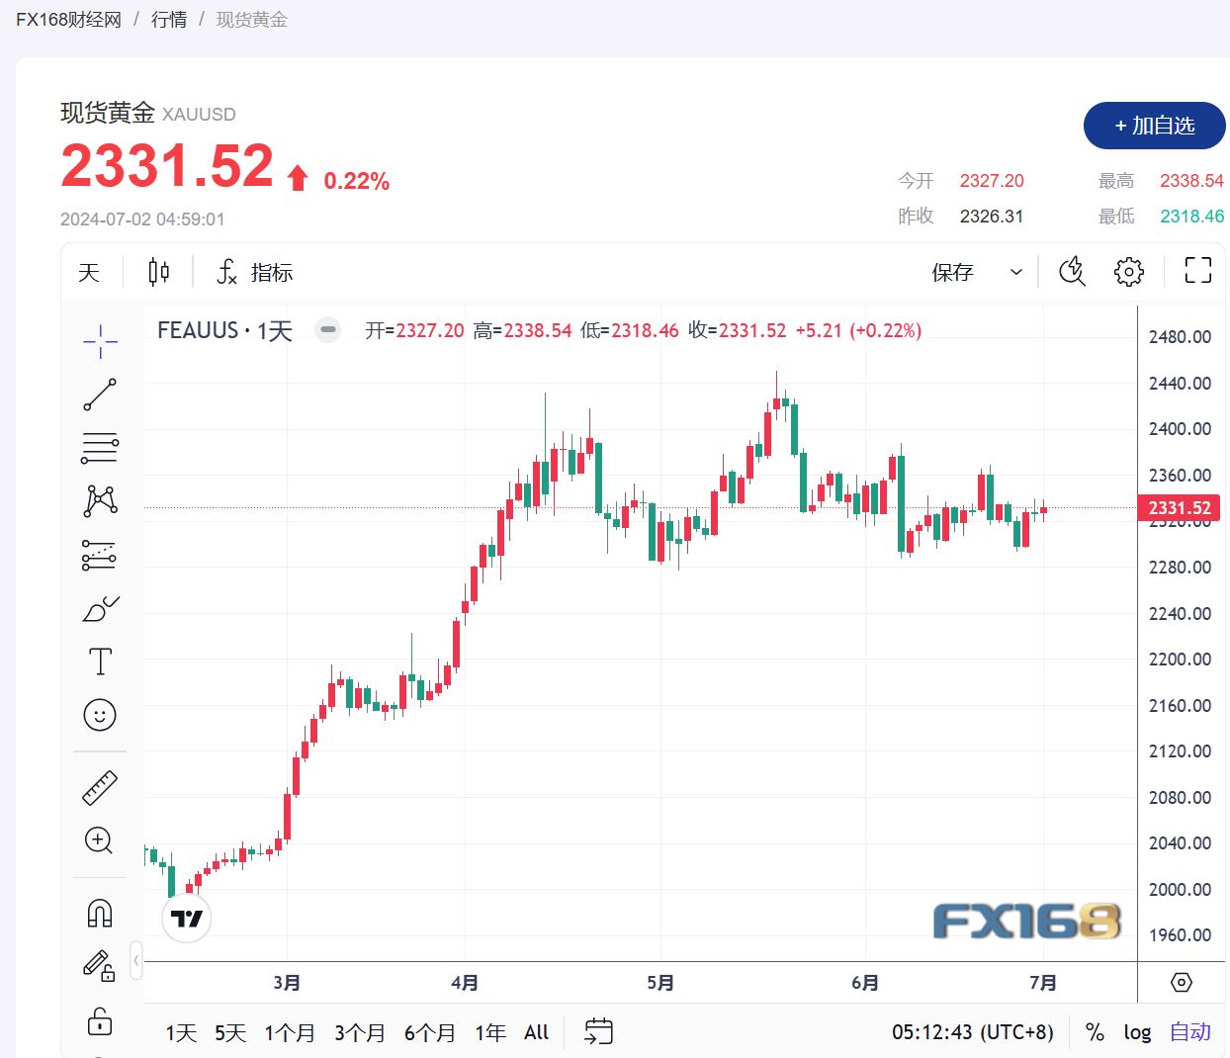Select the text annotation tool
Viewport: 1230px width, 1058px height.
[x=99, y=661]
